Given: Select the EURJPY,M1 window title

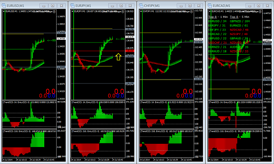Looking at the screenshot, I should pos(83,6).
